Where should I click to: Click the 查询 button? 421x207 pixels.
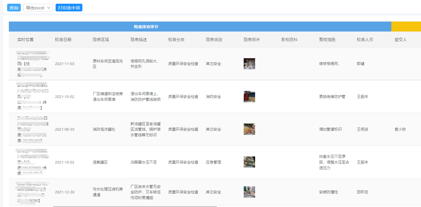(14, 7)
